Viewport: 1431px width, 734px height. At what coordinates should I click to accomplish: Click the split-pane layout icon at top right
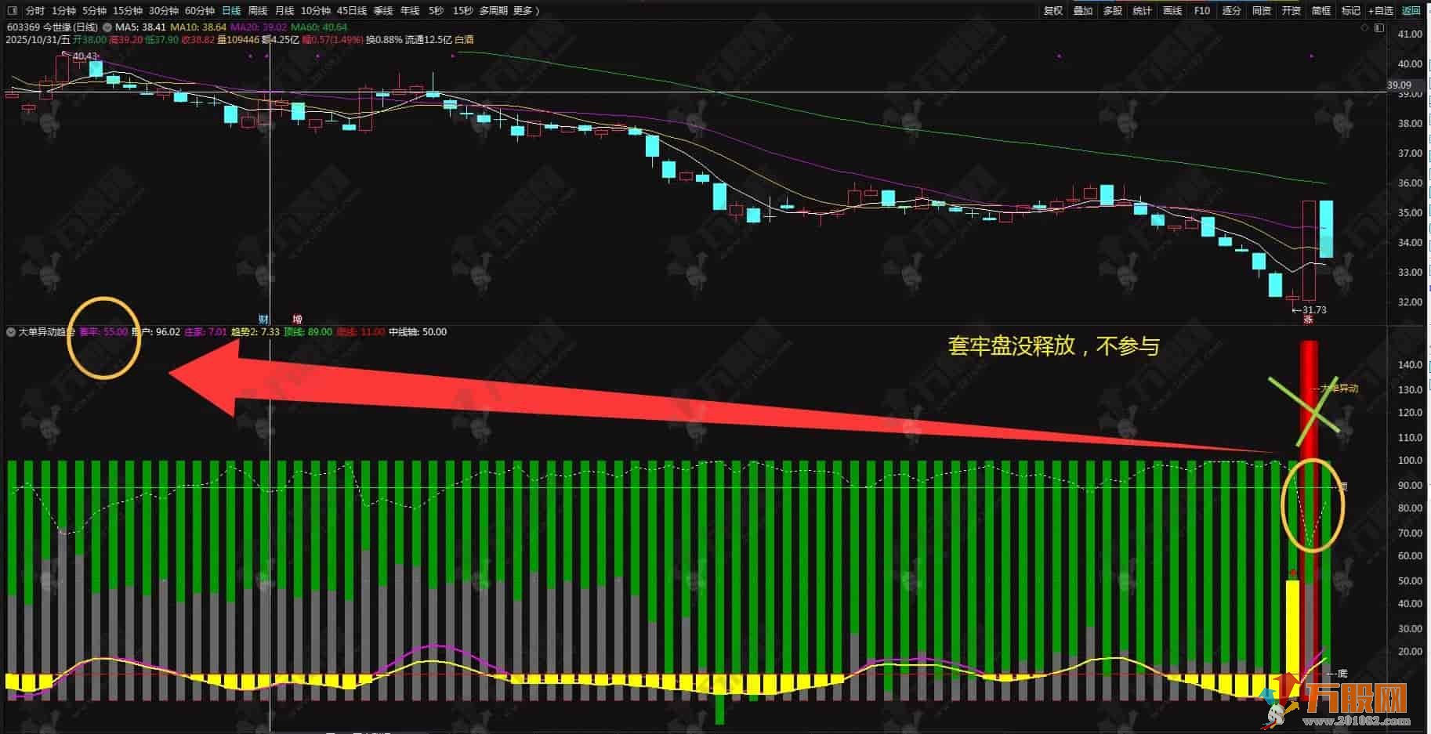[x=1379, y=27]
